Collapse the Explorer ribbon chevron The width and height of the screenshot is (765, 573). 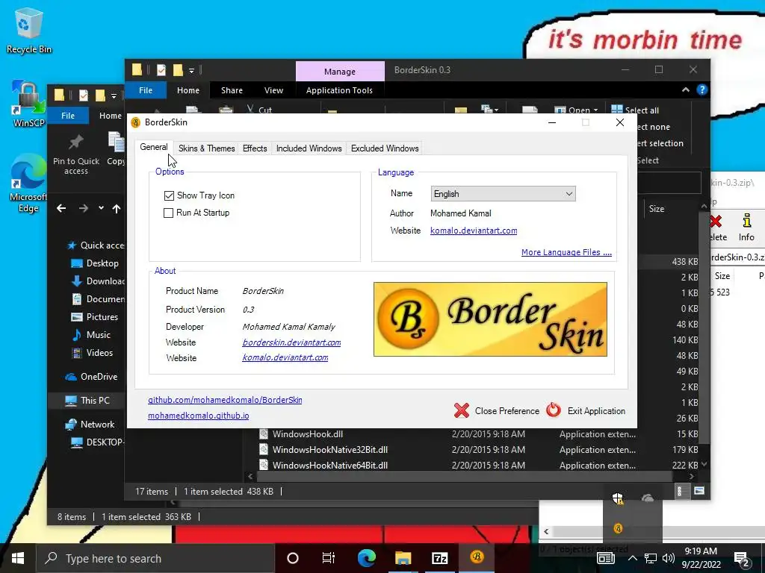pyautogui.click(x=686, y=90)
